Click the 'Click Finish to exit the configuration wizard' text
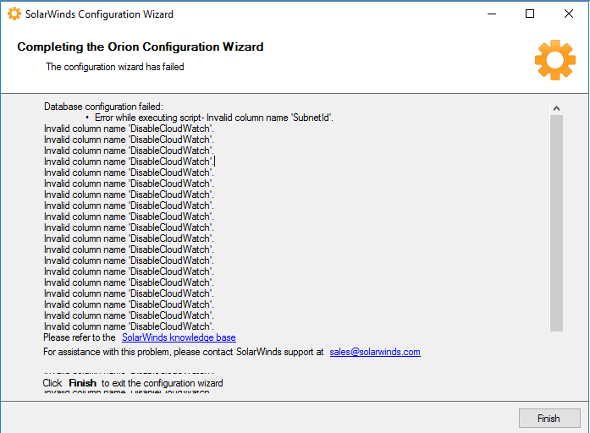The image size is (590, 433). point(132,383)
